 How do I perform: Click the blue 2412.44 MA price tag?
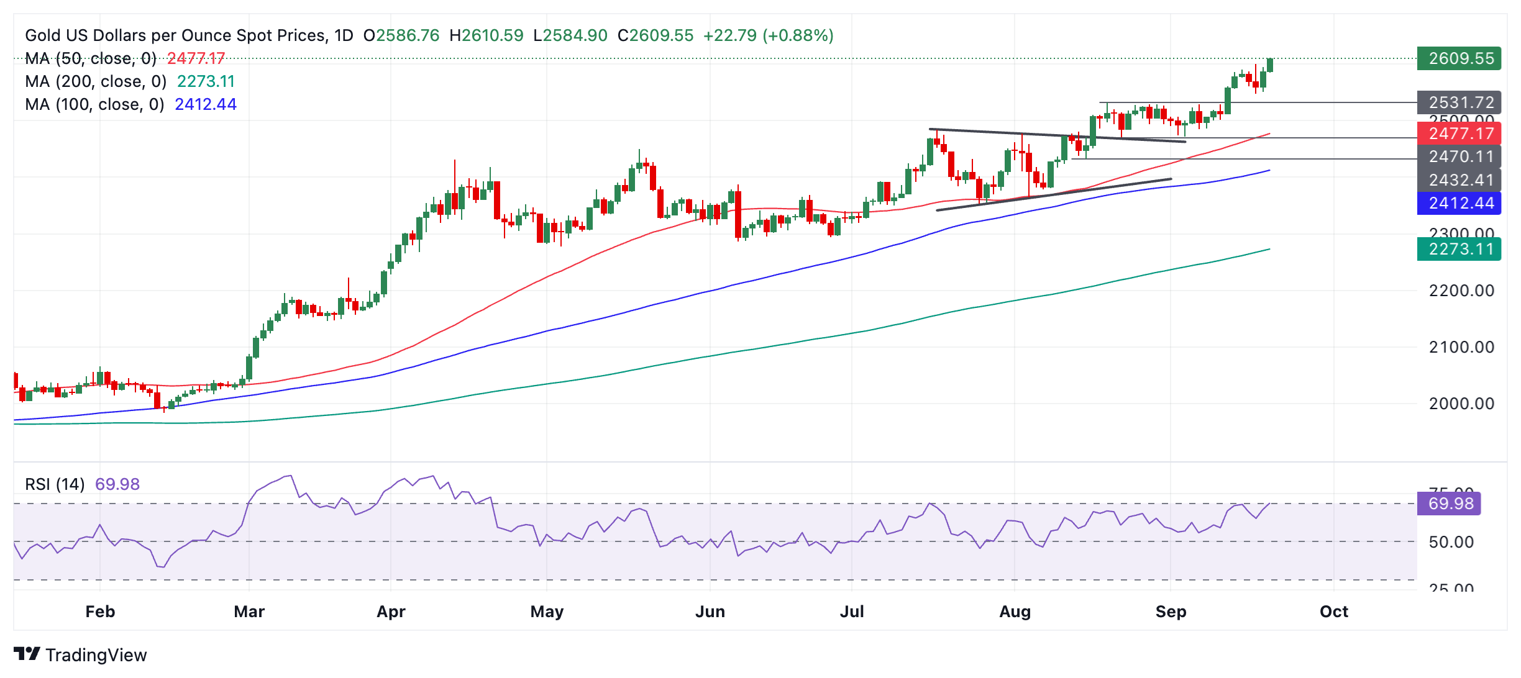tap(1458, 203)
